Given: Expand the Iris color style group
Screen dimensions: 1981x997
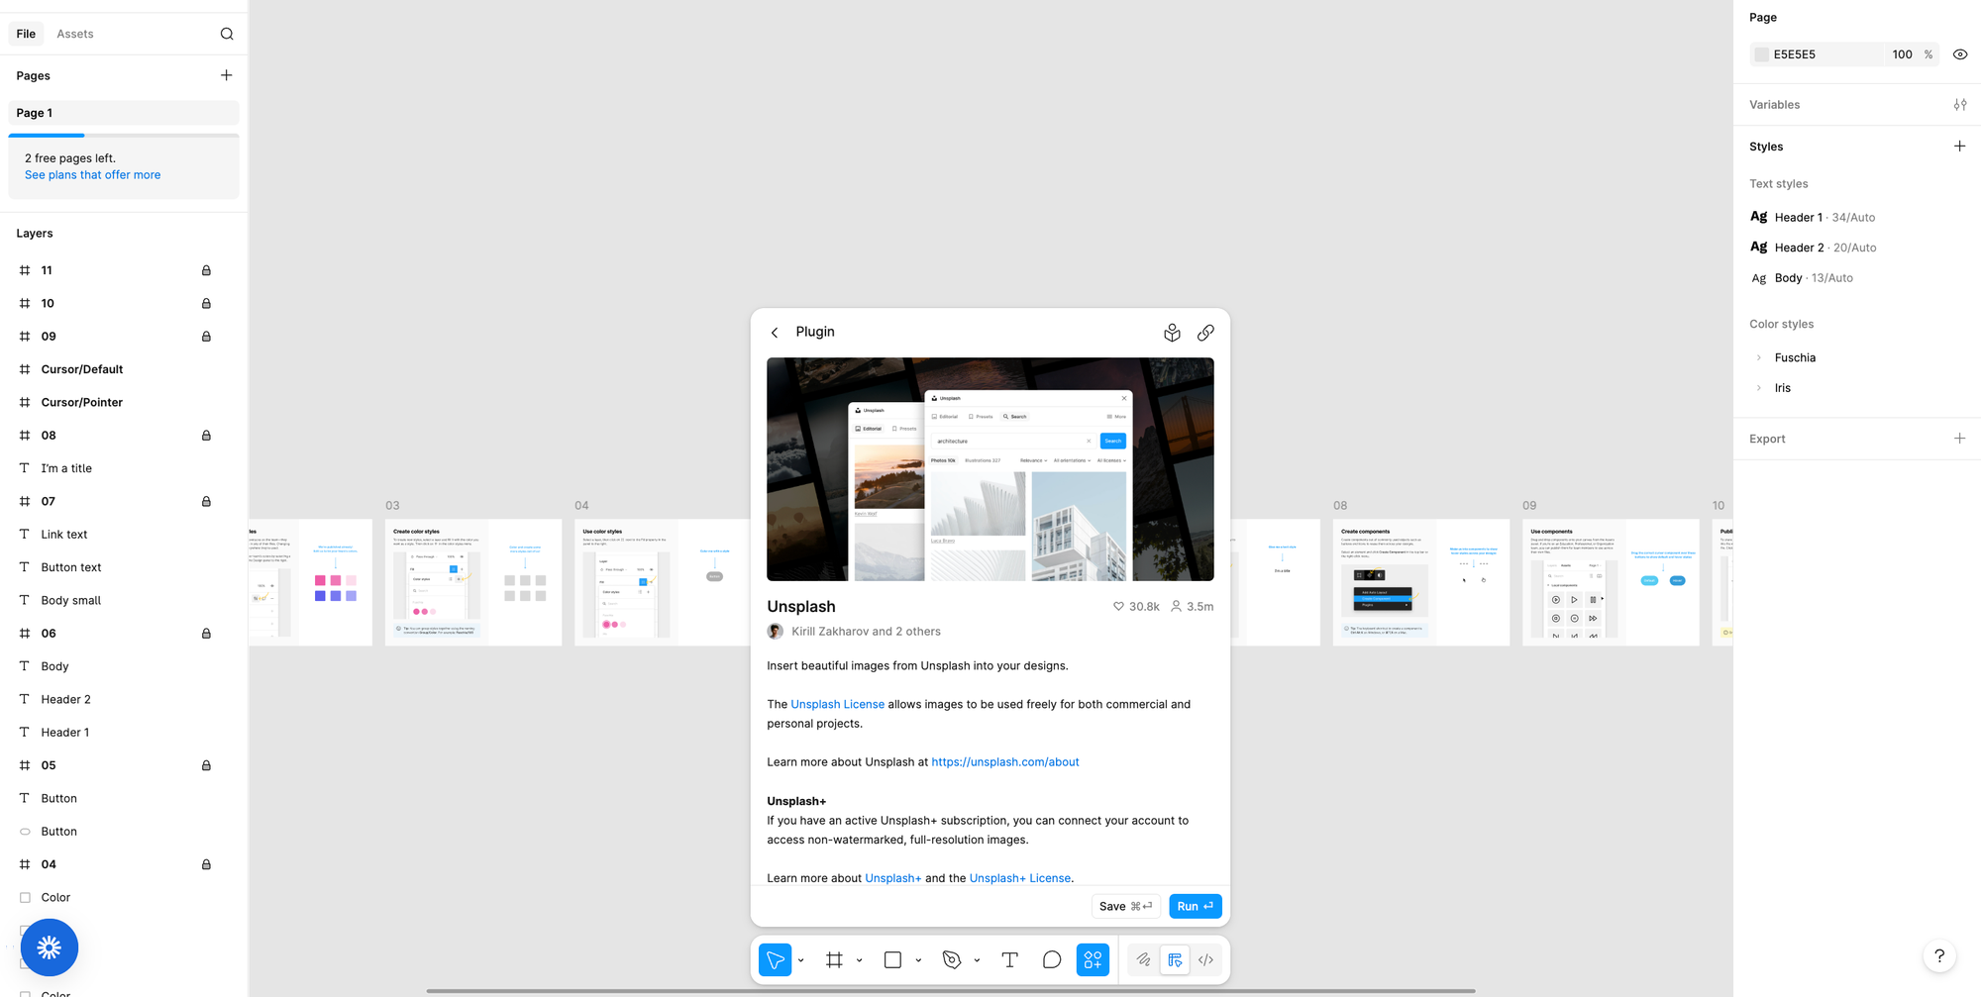Looking at the screenshot, I should (1759, 388).
